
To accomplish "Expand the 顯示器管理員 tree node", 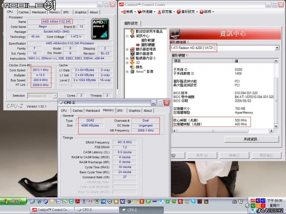I will tap(127, 49).
